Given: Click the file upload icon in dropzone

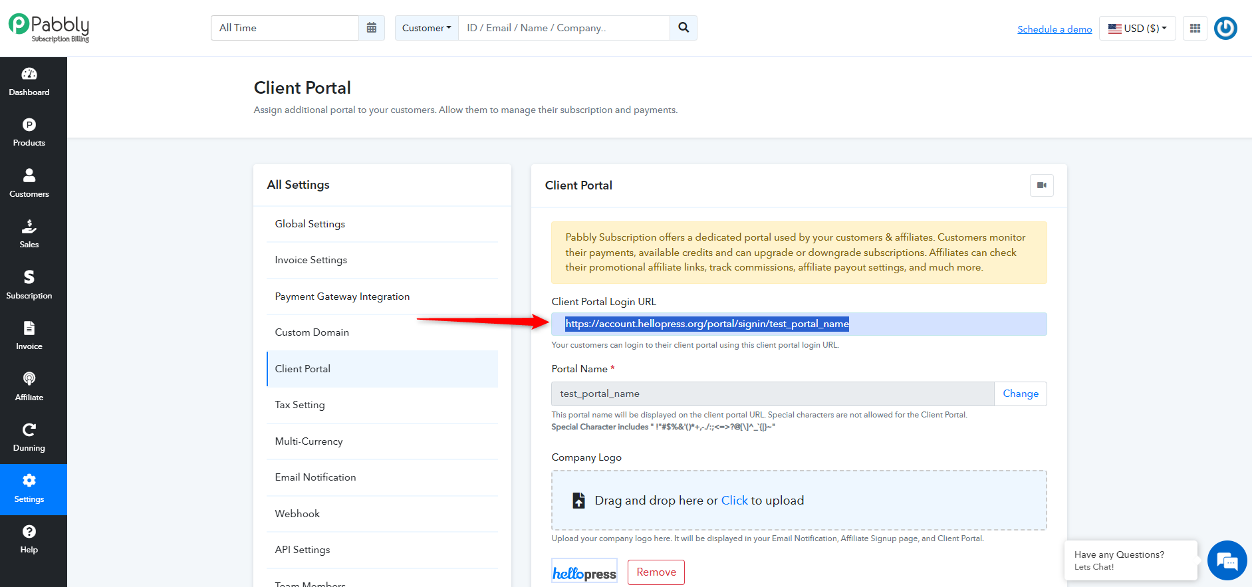Looking at the screenshot, I should [x=579, y=501].
